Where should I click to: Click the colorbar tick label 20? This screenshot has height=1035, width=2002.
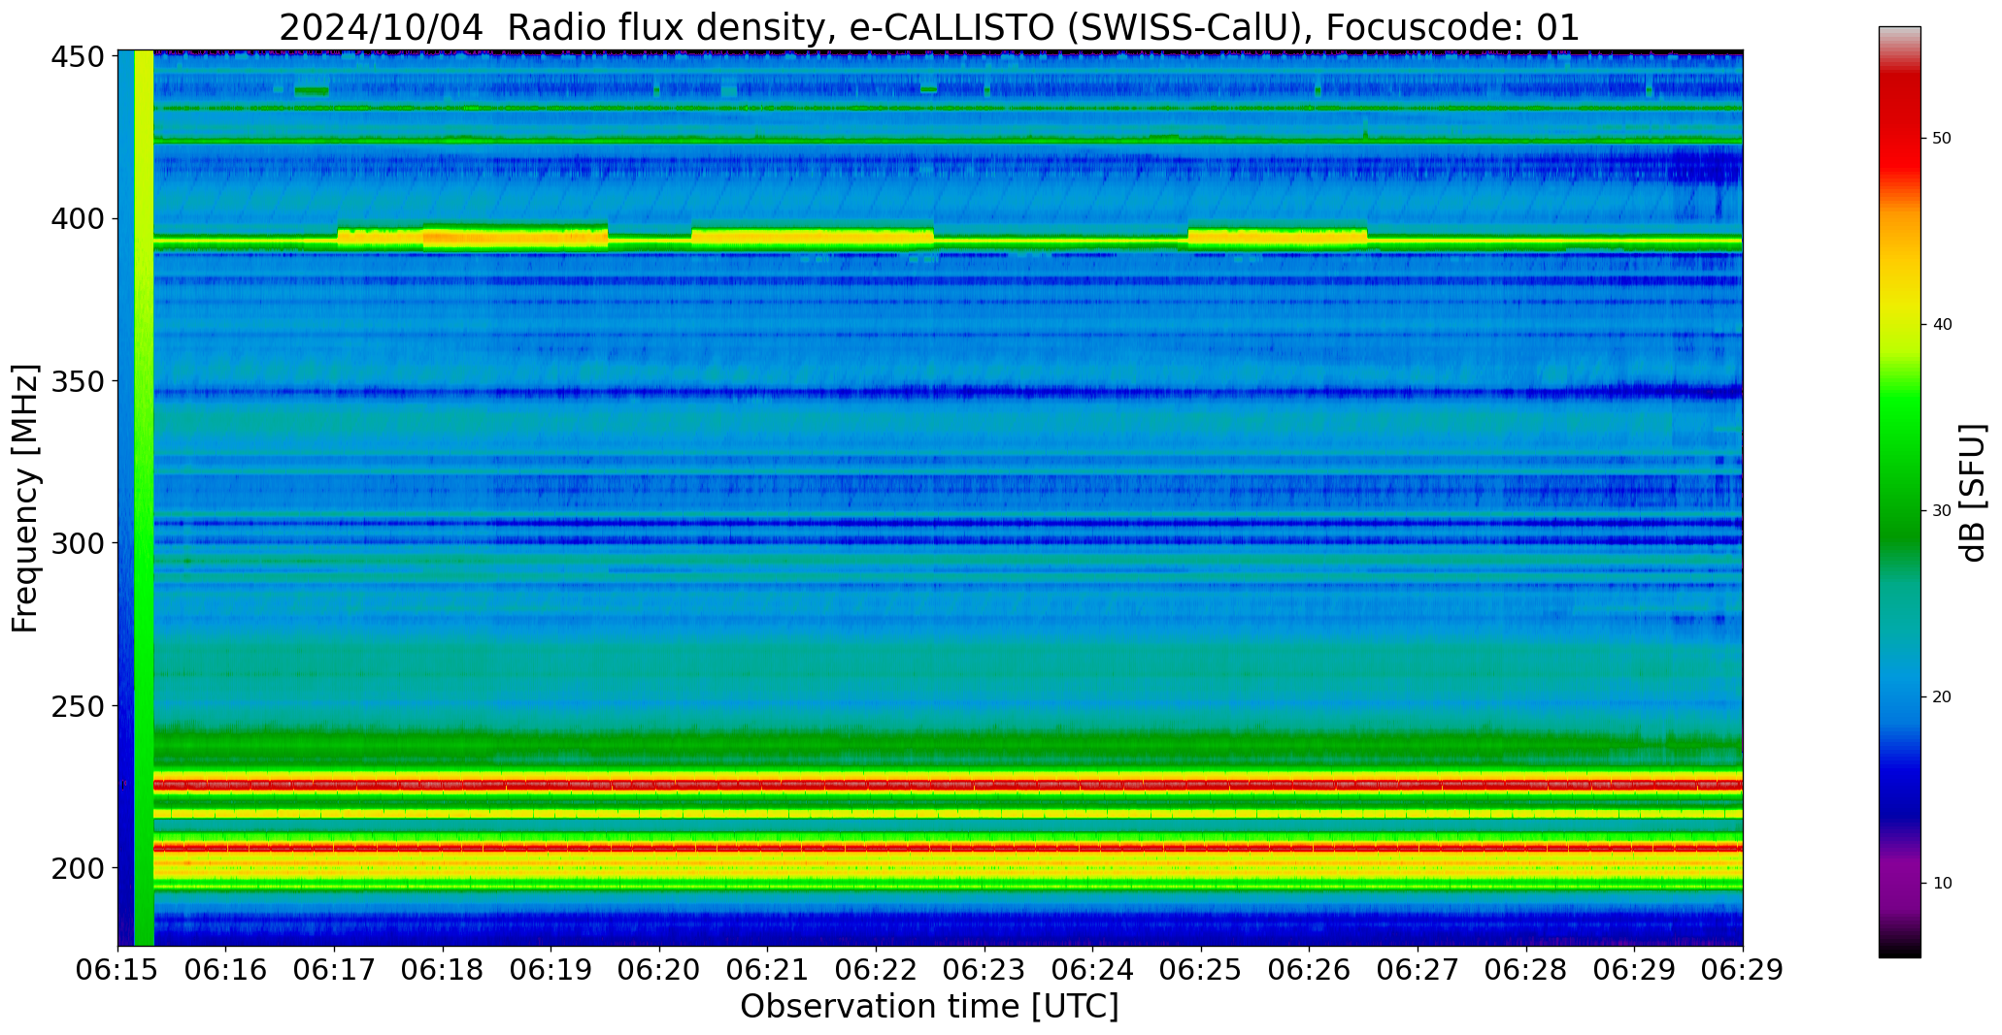pyautogui.click(x=1942, y=697)
